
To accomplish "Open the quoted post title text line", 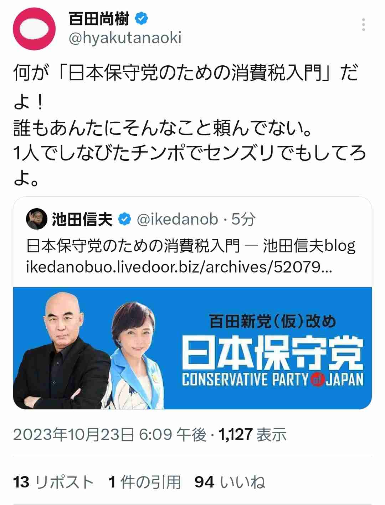I will point(191,246).
